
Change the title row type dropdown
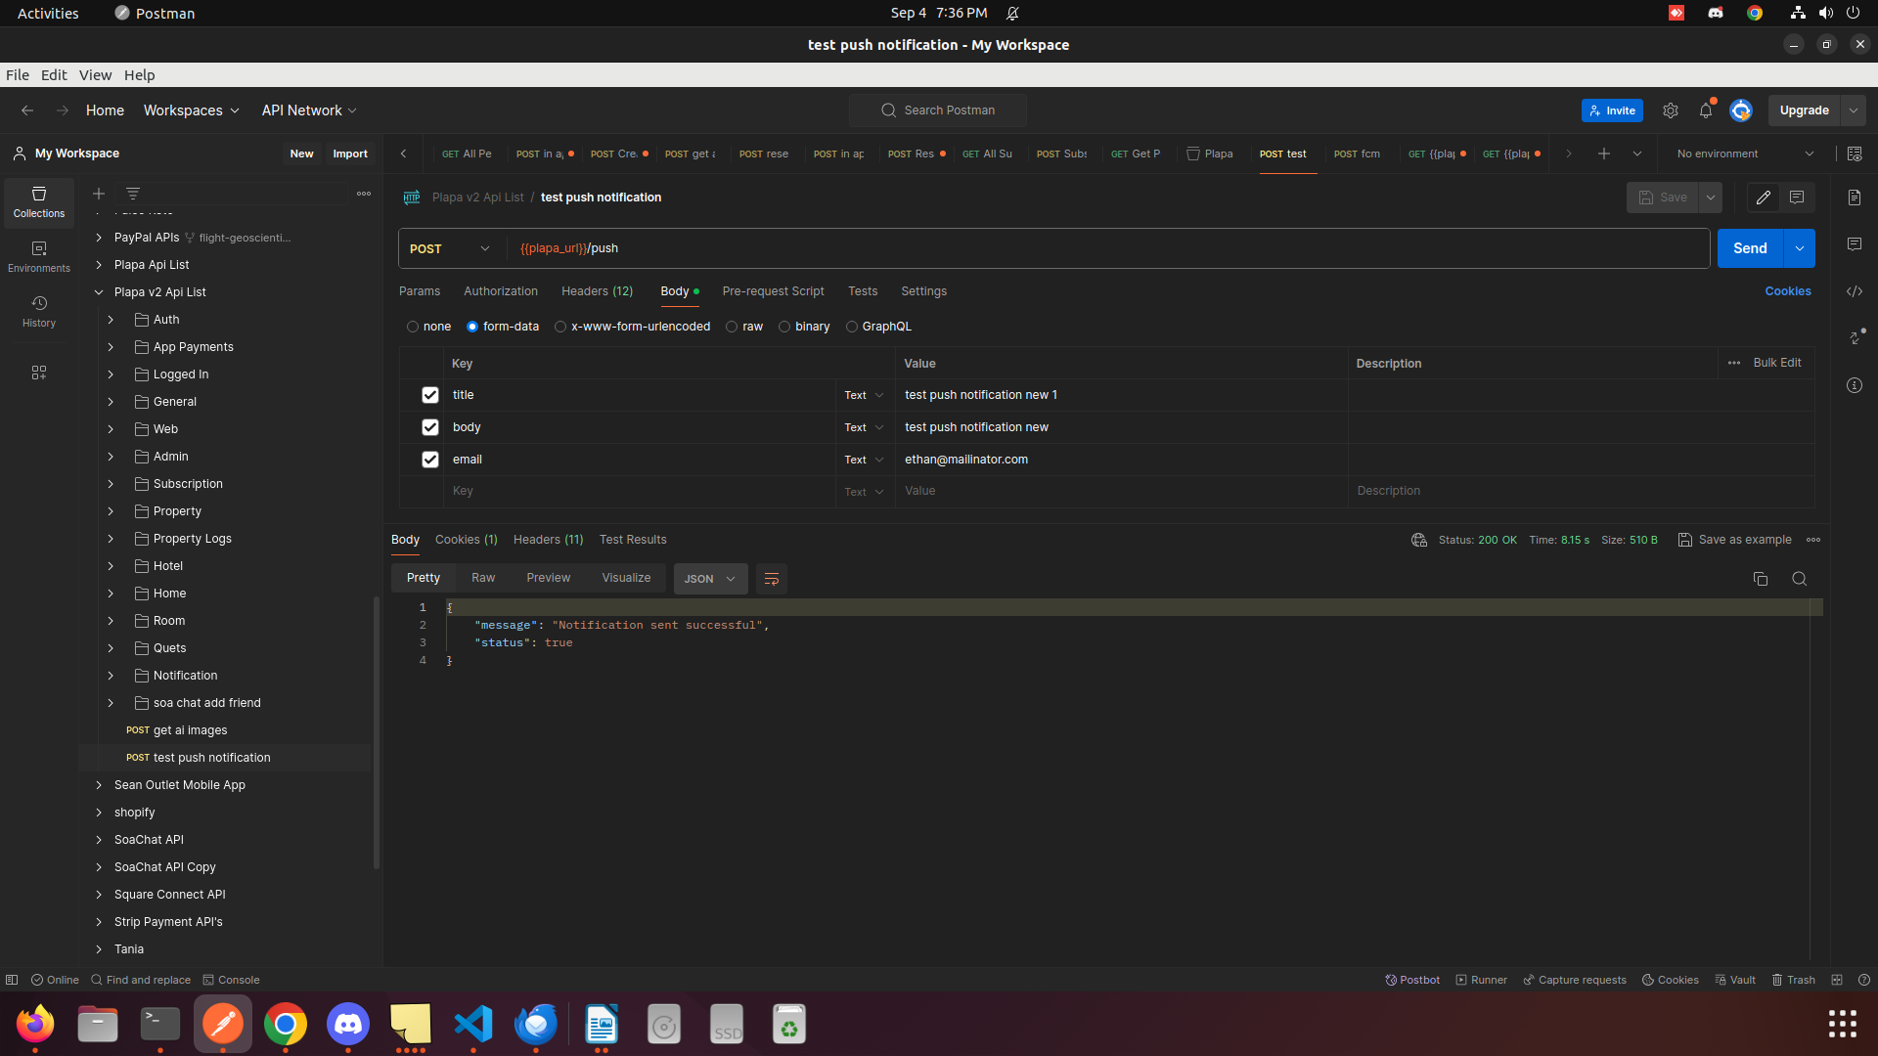(864, 395)
